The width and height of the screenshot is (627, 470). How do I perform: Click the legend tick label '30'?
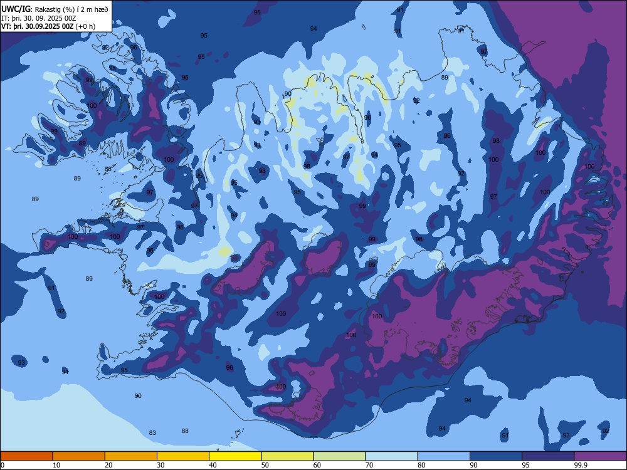click(161, 465)
